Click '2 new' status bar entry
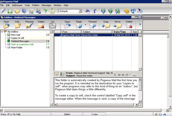The image size is (172, 116). 95,114
